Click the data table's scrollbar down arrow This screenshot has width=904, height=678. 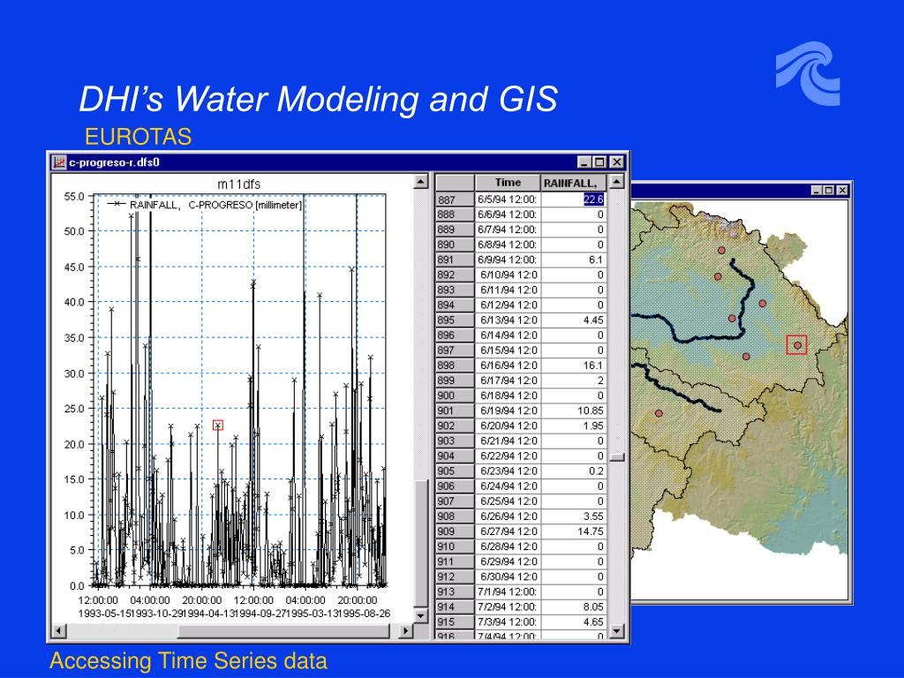point(616,630)
